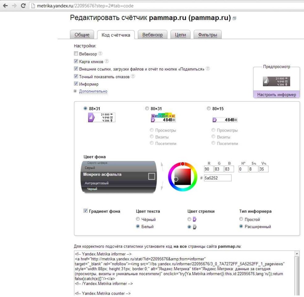The width and height of the screenshot is (304, 297).
Task: Click the S% saturation input field
Action: (x=254, y=169)
